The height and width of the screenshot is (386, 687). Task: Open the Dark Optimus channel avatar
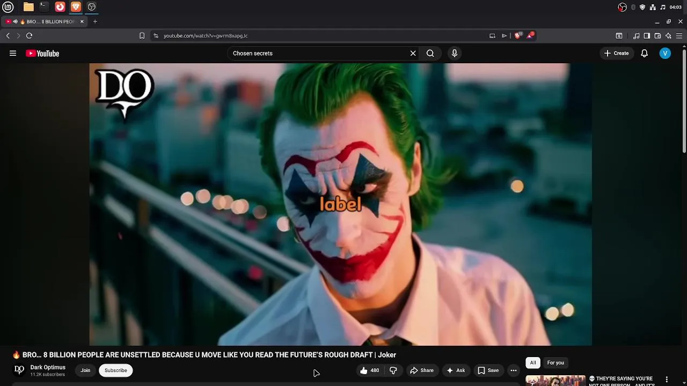[x=19, y=370]
